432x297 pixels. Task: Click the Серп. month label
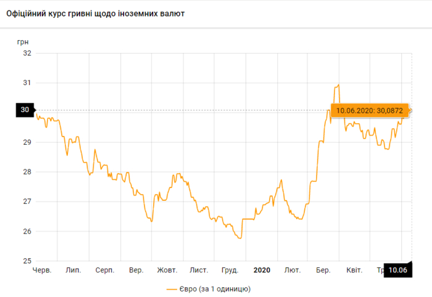coord(105,270)
